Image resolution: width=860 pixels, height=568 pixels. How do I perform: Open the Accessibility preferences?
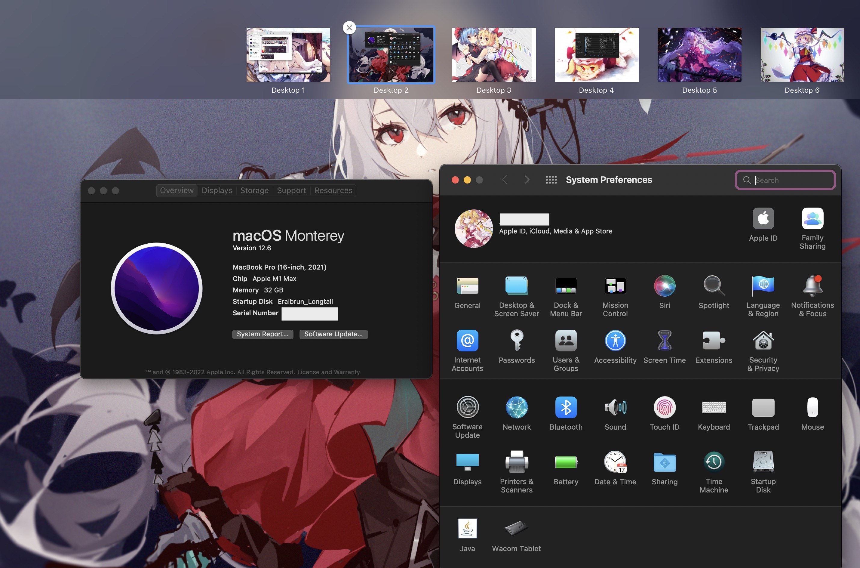[615, 341]
